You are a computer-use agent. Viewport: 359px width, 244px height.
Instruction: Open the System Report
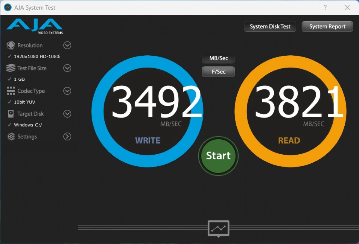click(327, 27)
